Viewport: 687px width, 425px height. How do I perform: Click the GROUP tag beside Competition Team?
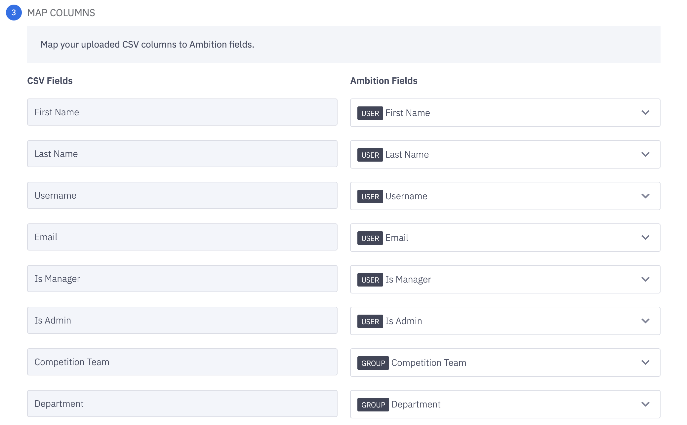pos(373,363)
